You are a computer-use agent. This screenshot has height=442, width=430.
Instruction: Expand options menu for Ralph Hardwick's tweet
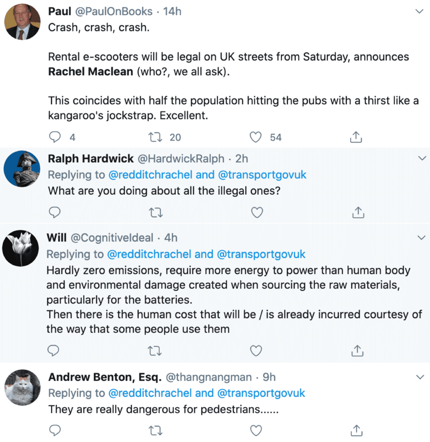point(421,158)
